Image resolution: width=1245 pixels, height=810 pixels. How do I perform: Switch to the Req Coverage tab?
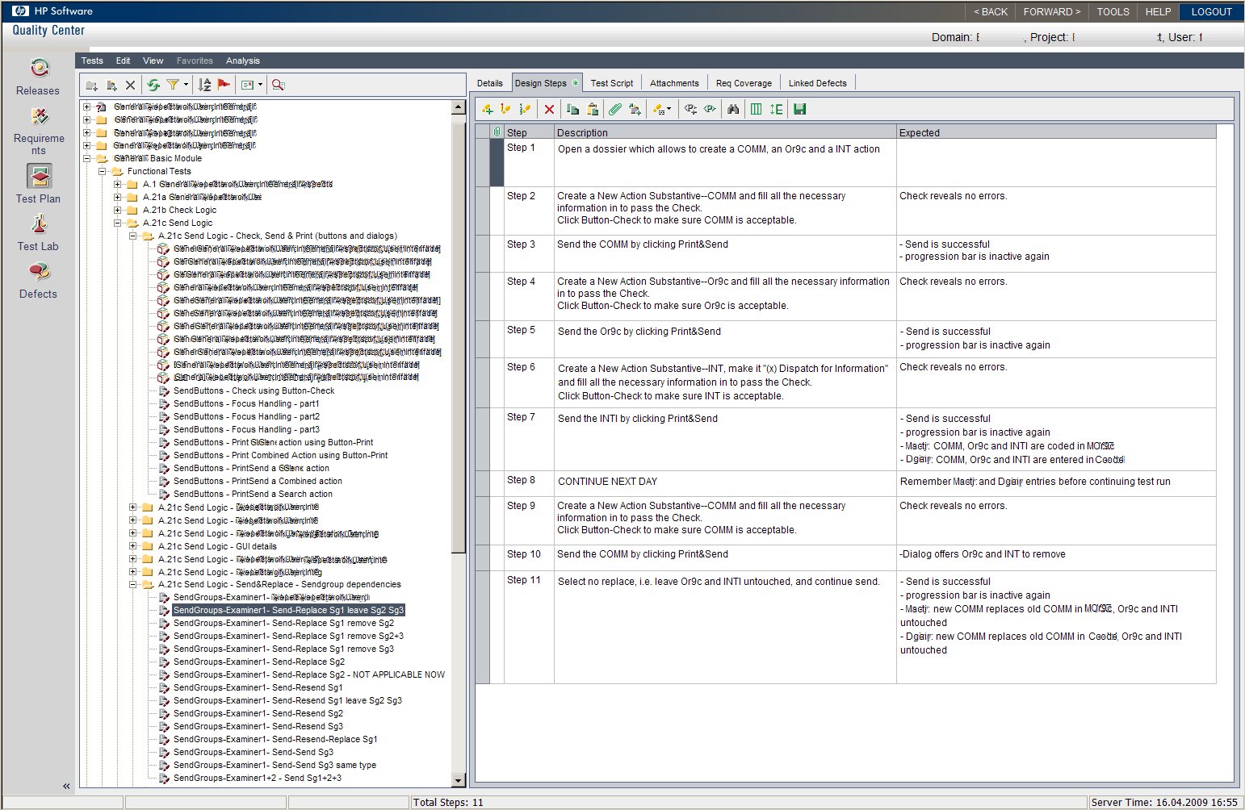[x=744, y=83]
